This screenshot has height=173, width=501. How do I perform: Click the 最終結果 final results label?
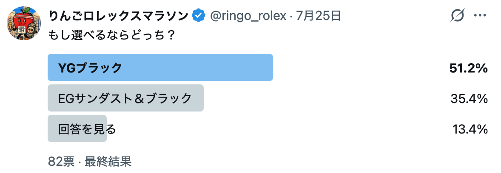tap(108, 162)
